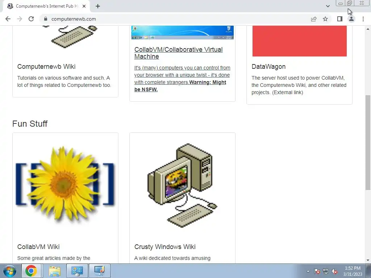371x278 pixels.
Task: Close the Computernewb's Internet Pub tab
Action: [84, 6]
